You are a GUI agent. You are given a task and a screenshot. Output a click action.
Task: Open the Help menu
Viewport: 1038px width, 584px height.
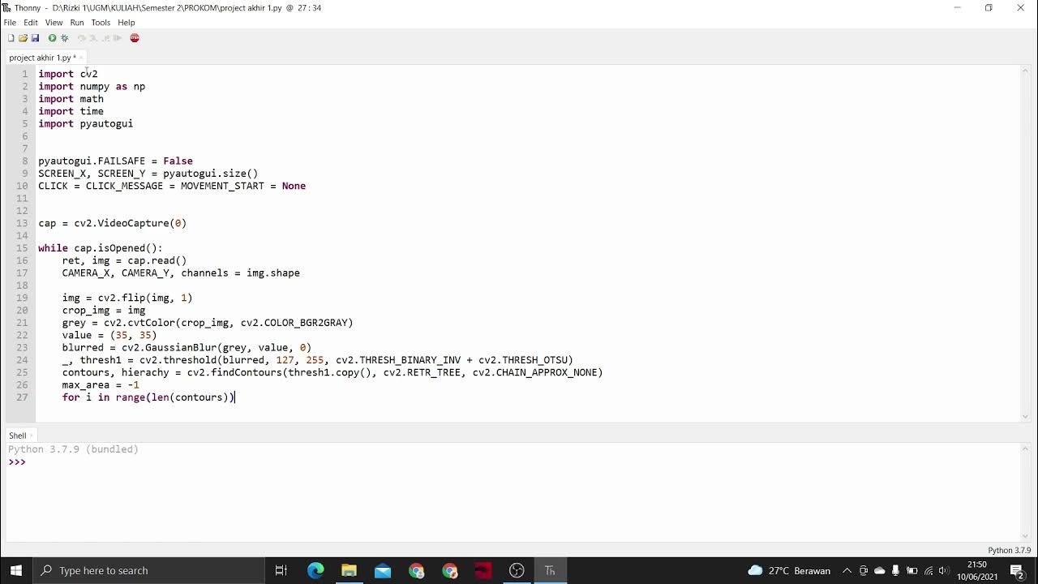[x=127, y=23]
